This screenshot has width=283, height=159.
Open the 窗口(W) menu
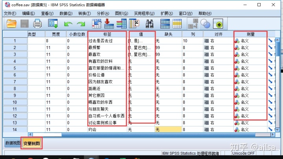(x=186, y=13)
